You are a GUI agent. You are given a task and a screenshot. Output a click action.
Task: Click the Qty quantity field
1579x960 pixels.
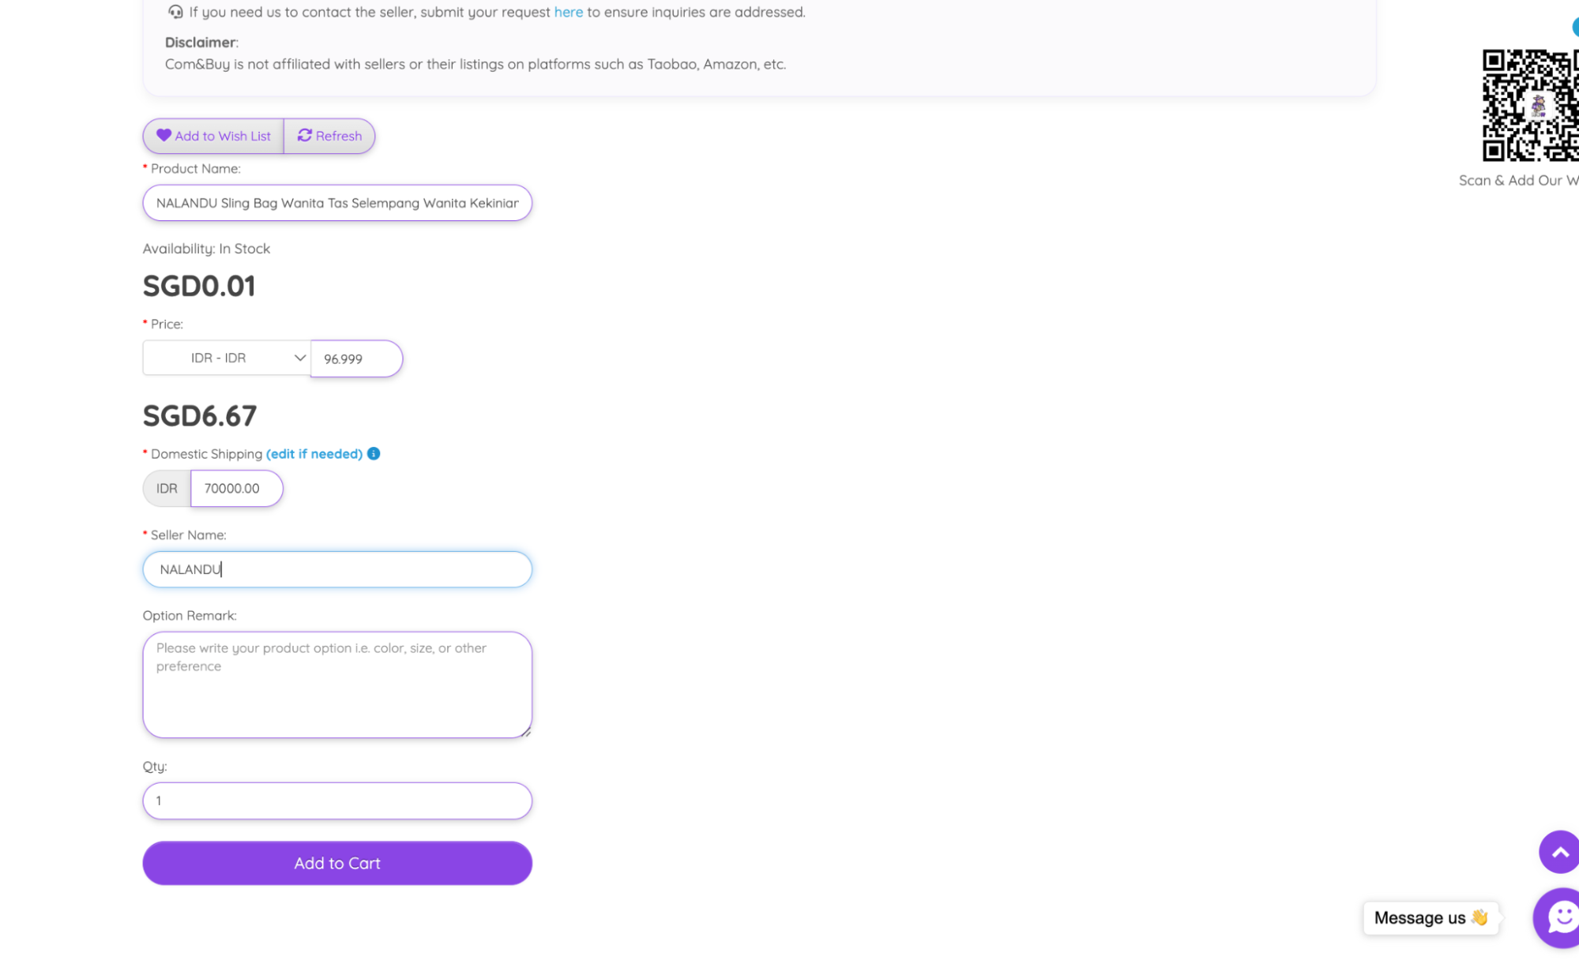point(337,801)
